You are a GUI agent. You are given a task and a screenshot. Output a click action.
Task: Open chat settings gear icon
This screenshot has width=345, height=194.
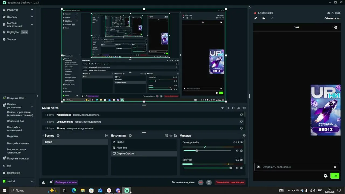tap(326, 176)
